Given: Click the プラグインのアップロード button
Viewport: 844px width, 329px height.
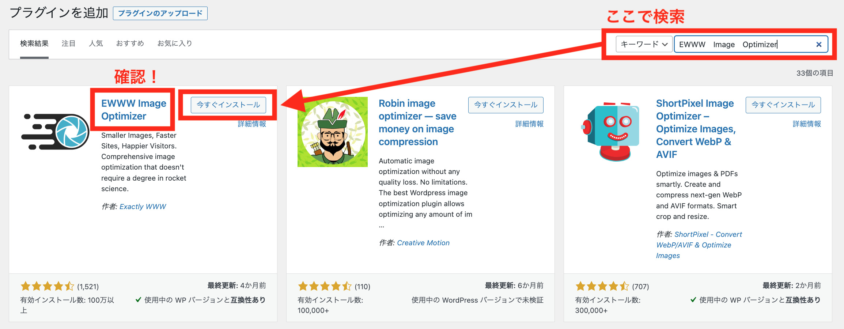Looking at the screenshot, I should tap(160, 13).
